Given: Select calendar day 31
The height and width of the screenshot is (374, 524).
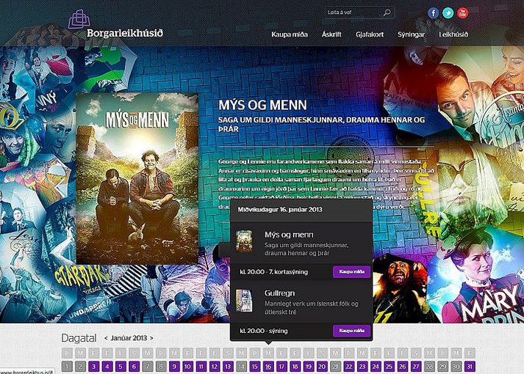Looking at the screenshot, I should point(470,367).
